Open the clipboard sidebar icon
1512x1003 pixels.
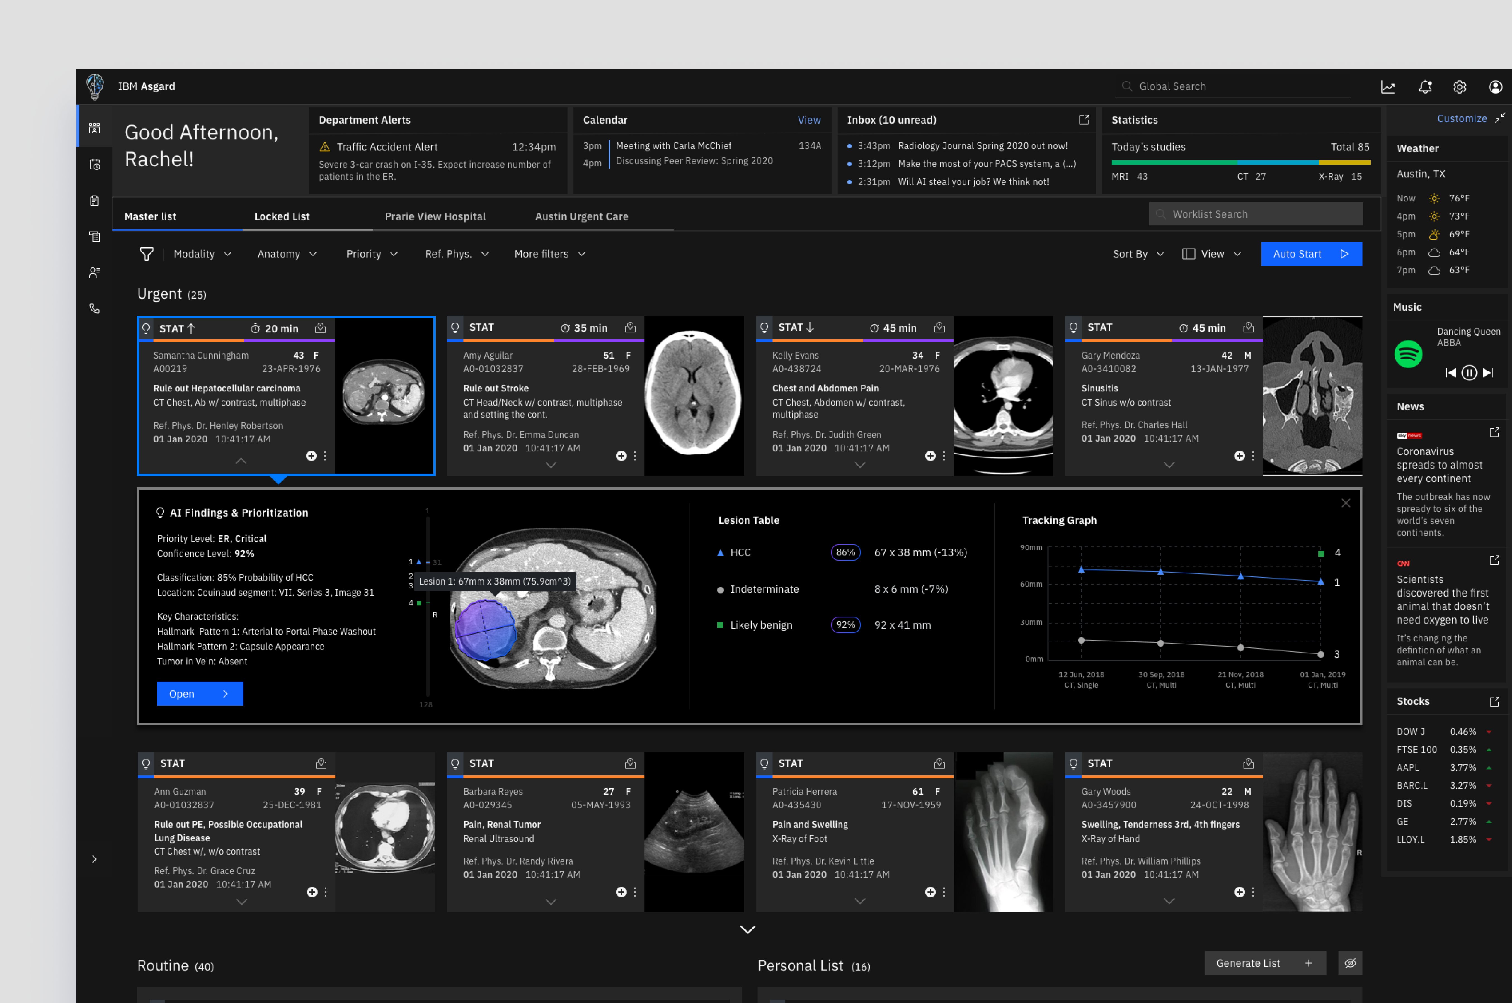pos(95,201)
